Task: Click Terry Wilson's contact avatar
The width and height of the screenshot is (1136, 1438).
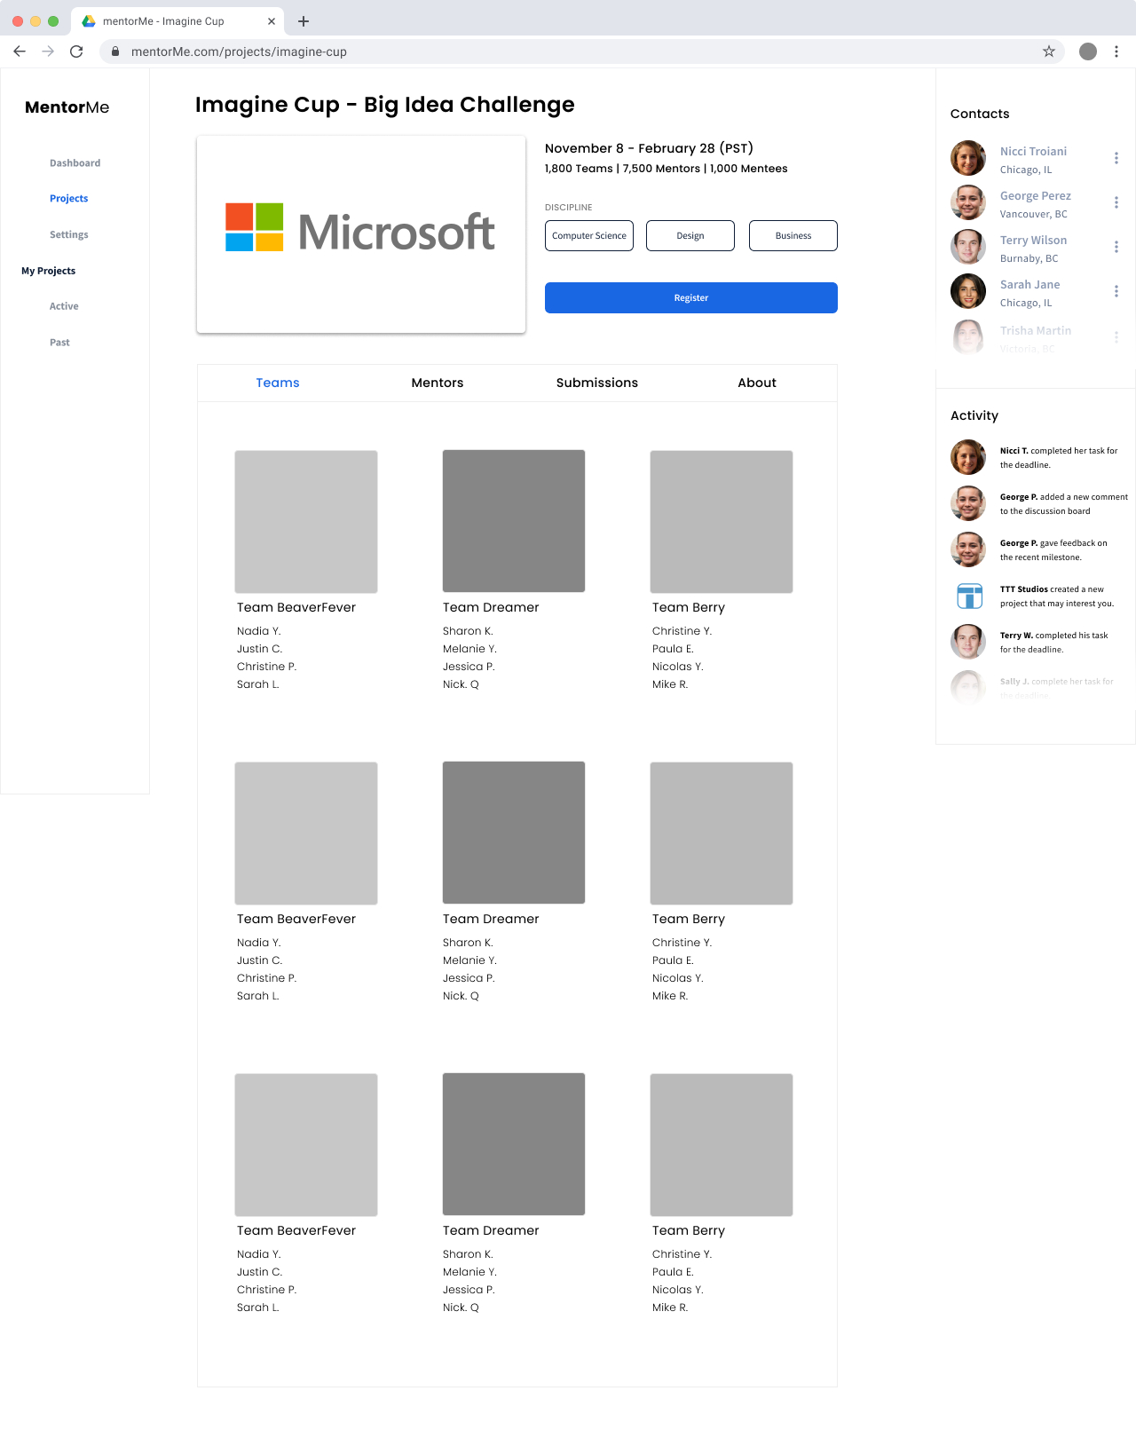Action: (x=968, y=247)
